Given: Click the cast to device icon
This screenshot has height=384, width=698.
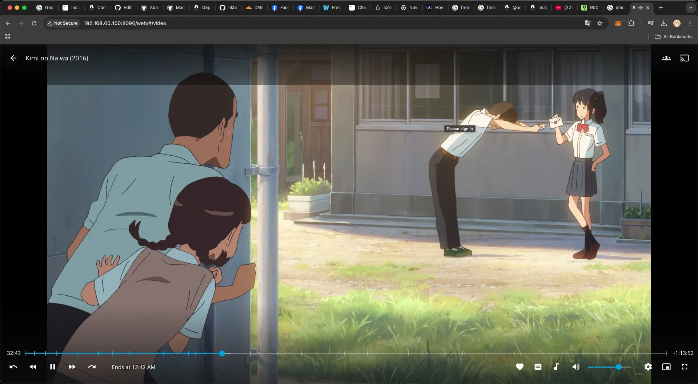Looking at the screenshot, I should coord(685,58).
